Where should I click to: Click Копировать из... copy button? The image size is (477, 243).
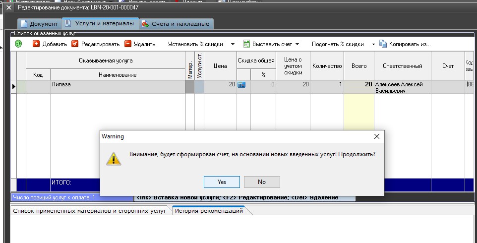[405, 44]
